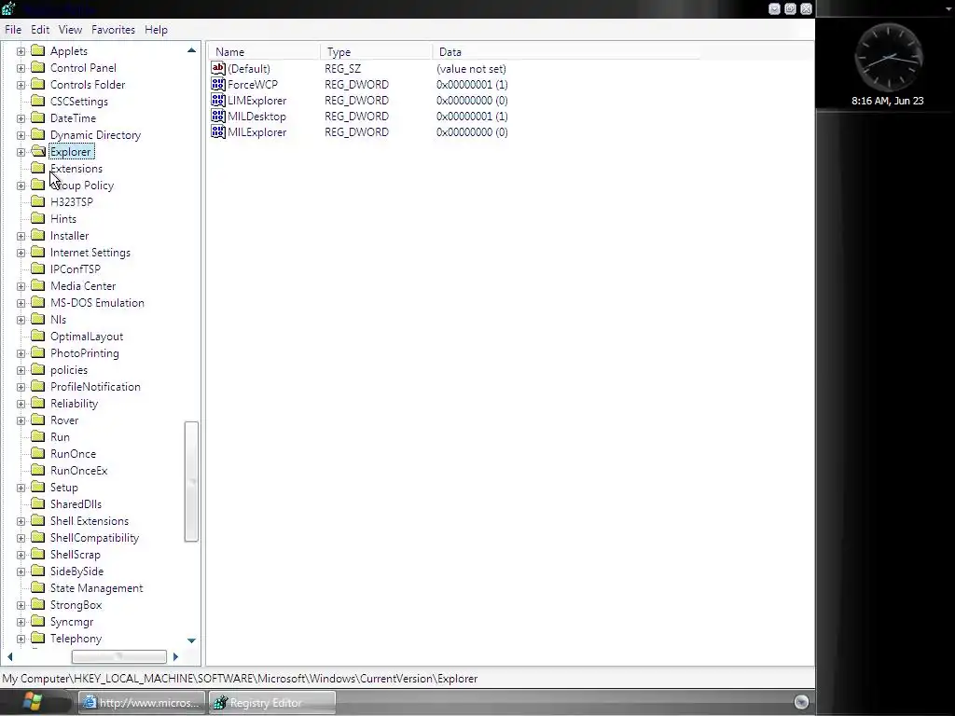Viewport: 955px width, 716px height.
Task: Expand the Control Panel key
Action: click(x=21, y=68)
